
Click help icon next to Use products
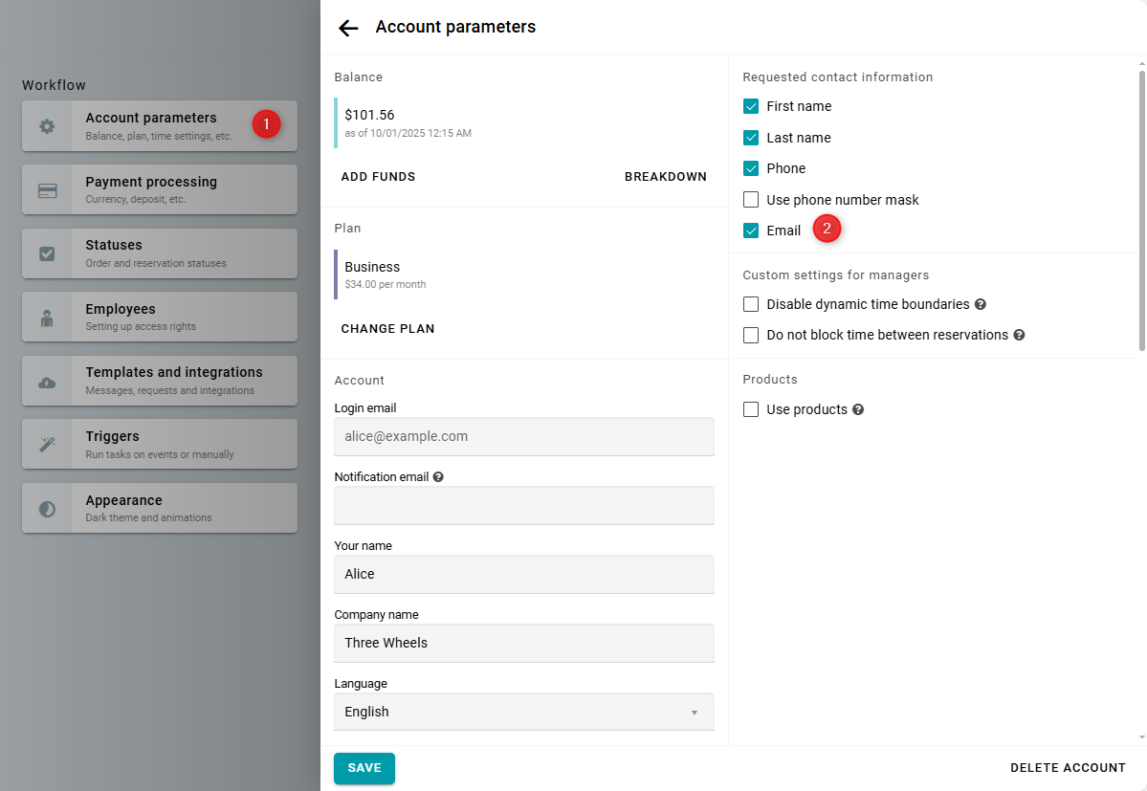coord(858,409)
